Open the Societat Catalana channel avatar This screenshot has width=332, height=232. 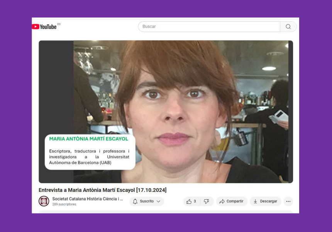(x=44, y=201)
